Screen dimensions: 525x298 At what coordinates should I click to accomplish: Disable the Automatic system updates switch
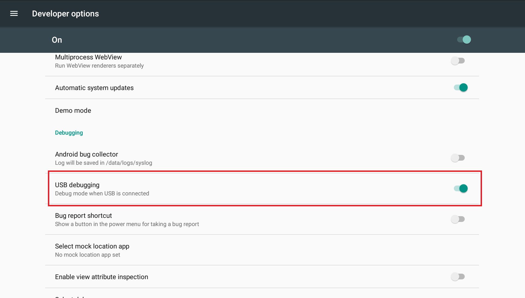coord(461,88)
